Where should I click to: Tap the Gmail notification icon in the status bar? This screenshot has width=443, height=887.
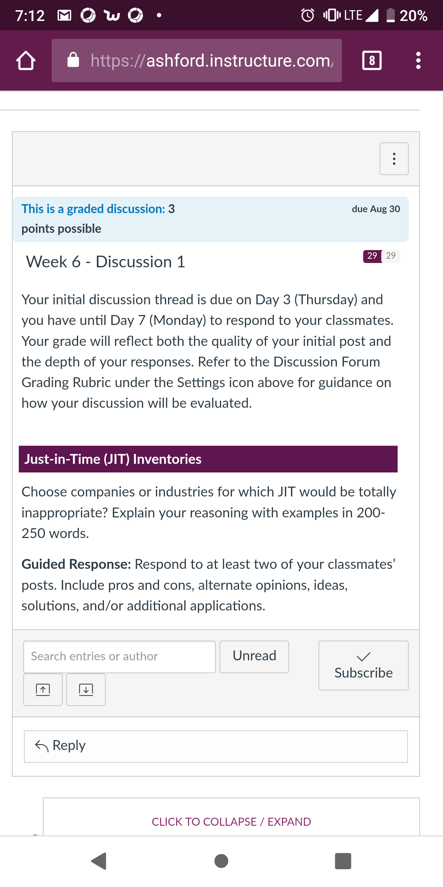(x=64, y=15)
